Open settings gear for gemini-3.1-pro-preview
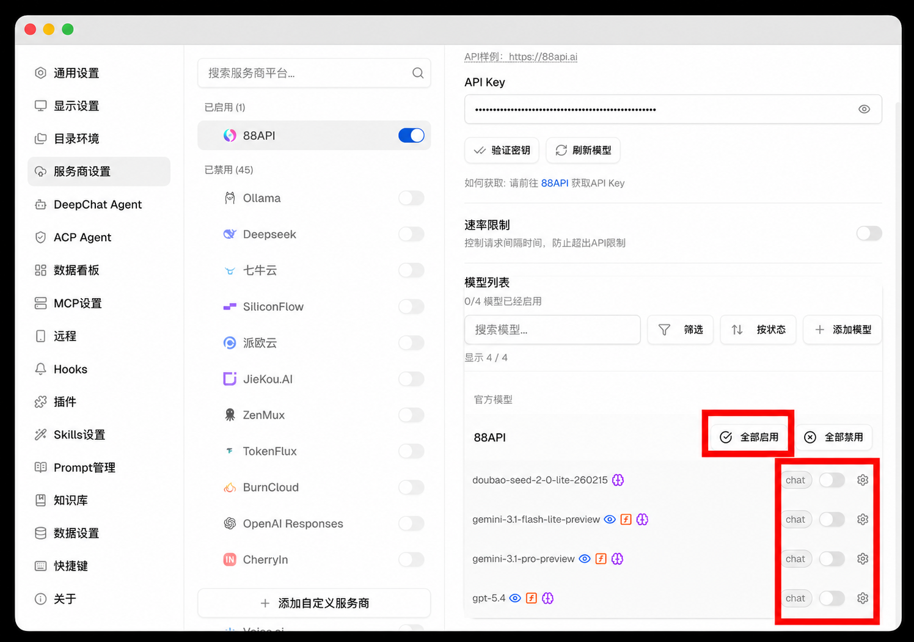The width and height of the screenshot is (914, 642). (x=863, y=559)
